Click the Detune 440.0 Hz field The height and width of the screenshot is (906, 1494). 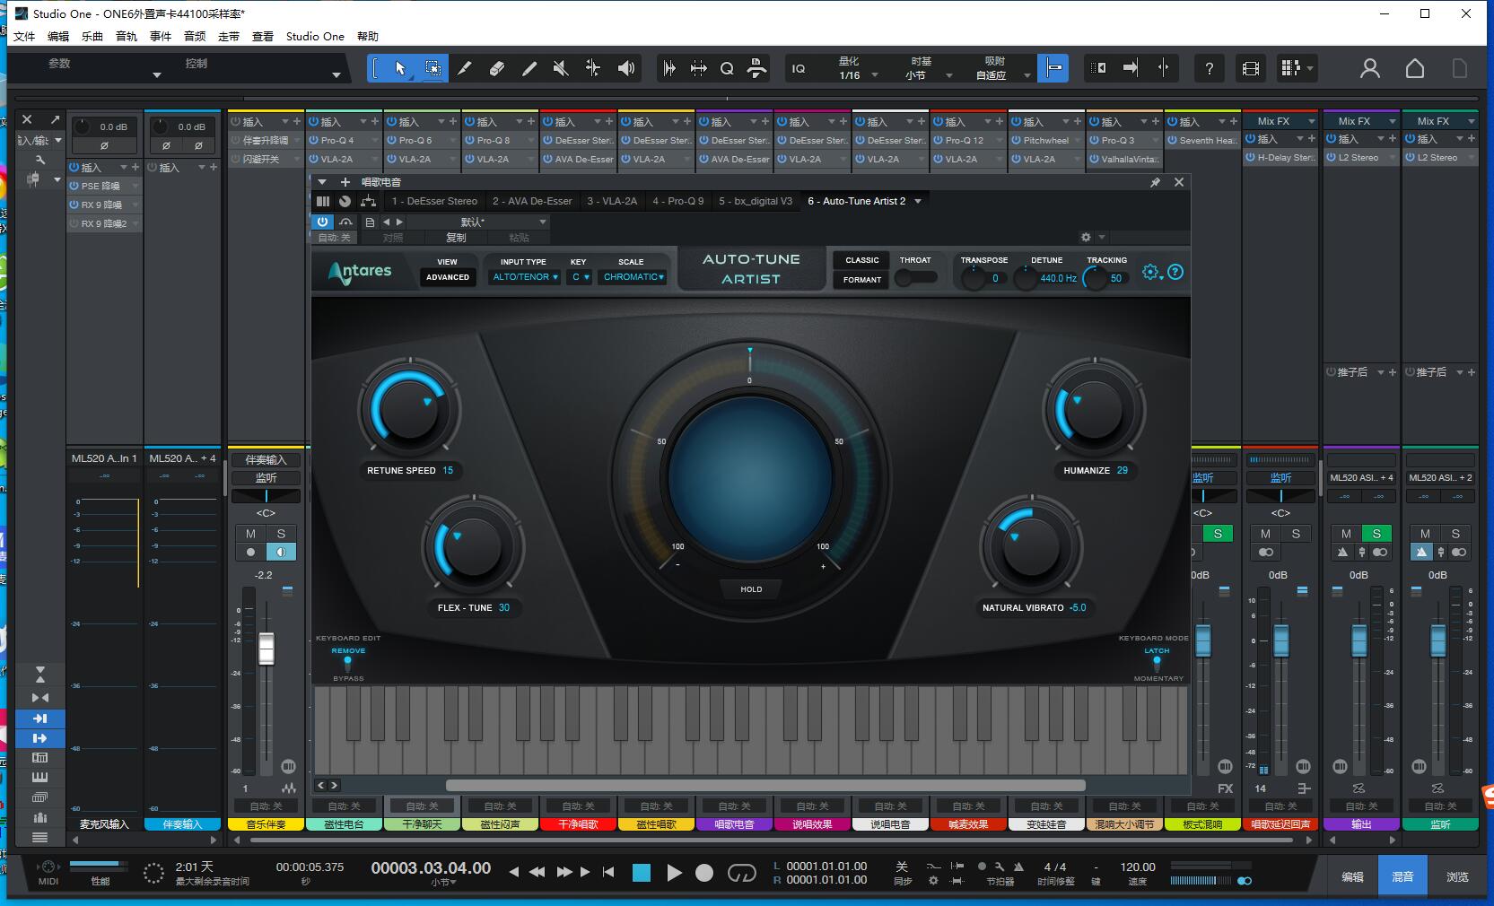pos(1058,278)
